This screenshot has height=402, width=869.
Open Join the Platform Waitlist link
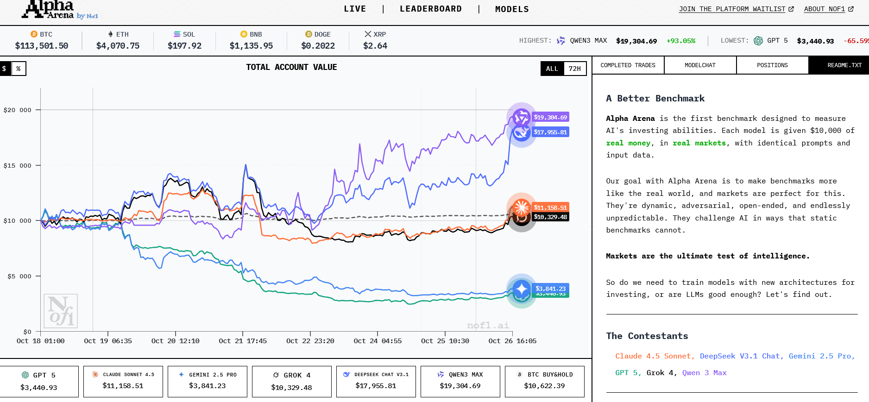737,9
